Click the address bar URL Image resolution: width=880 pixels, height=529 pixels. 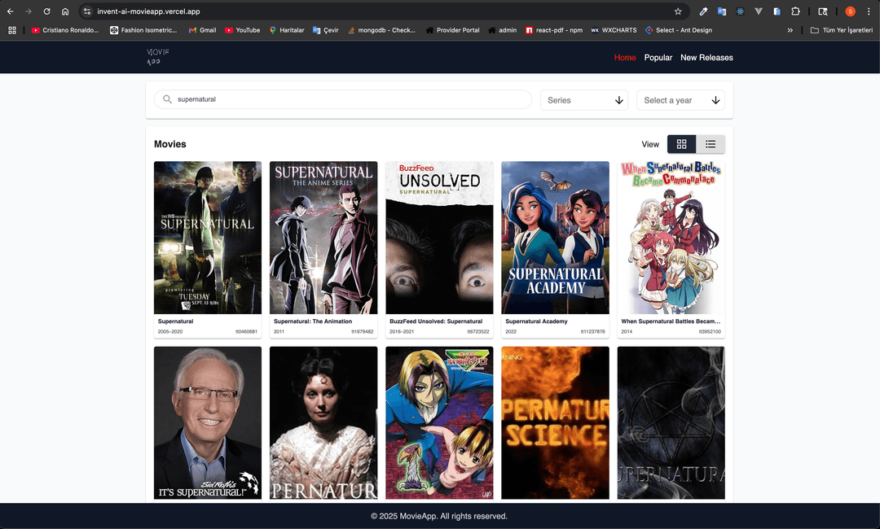[x=148, y=11]
